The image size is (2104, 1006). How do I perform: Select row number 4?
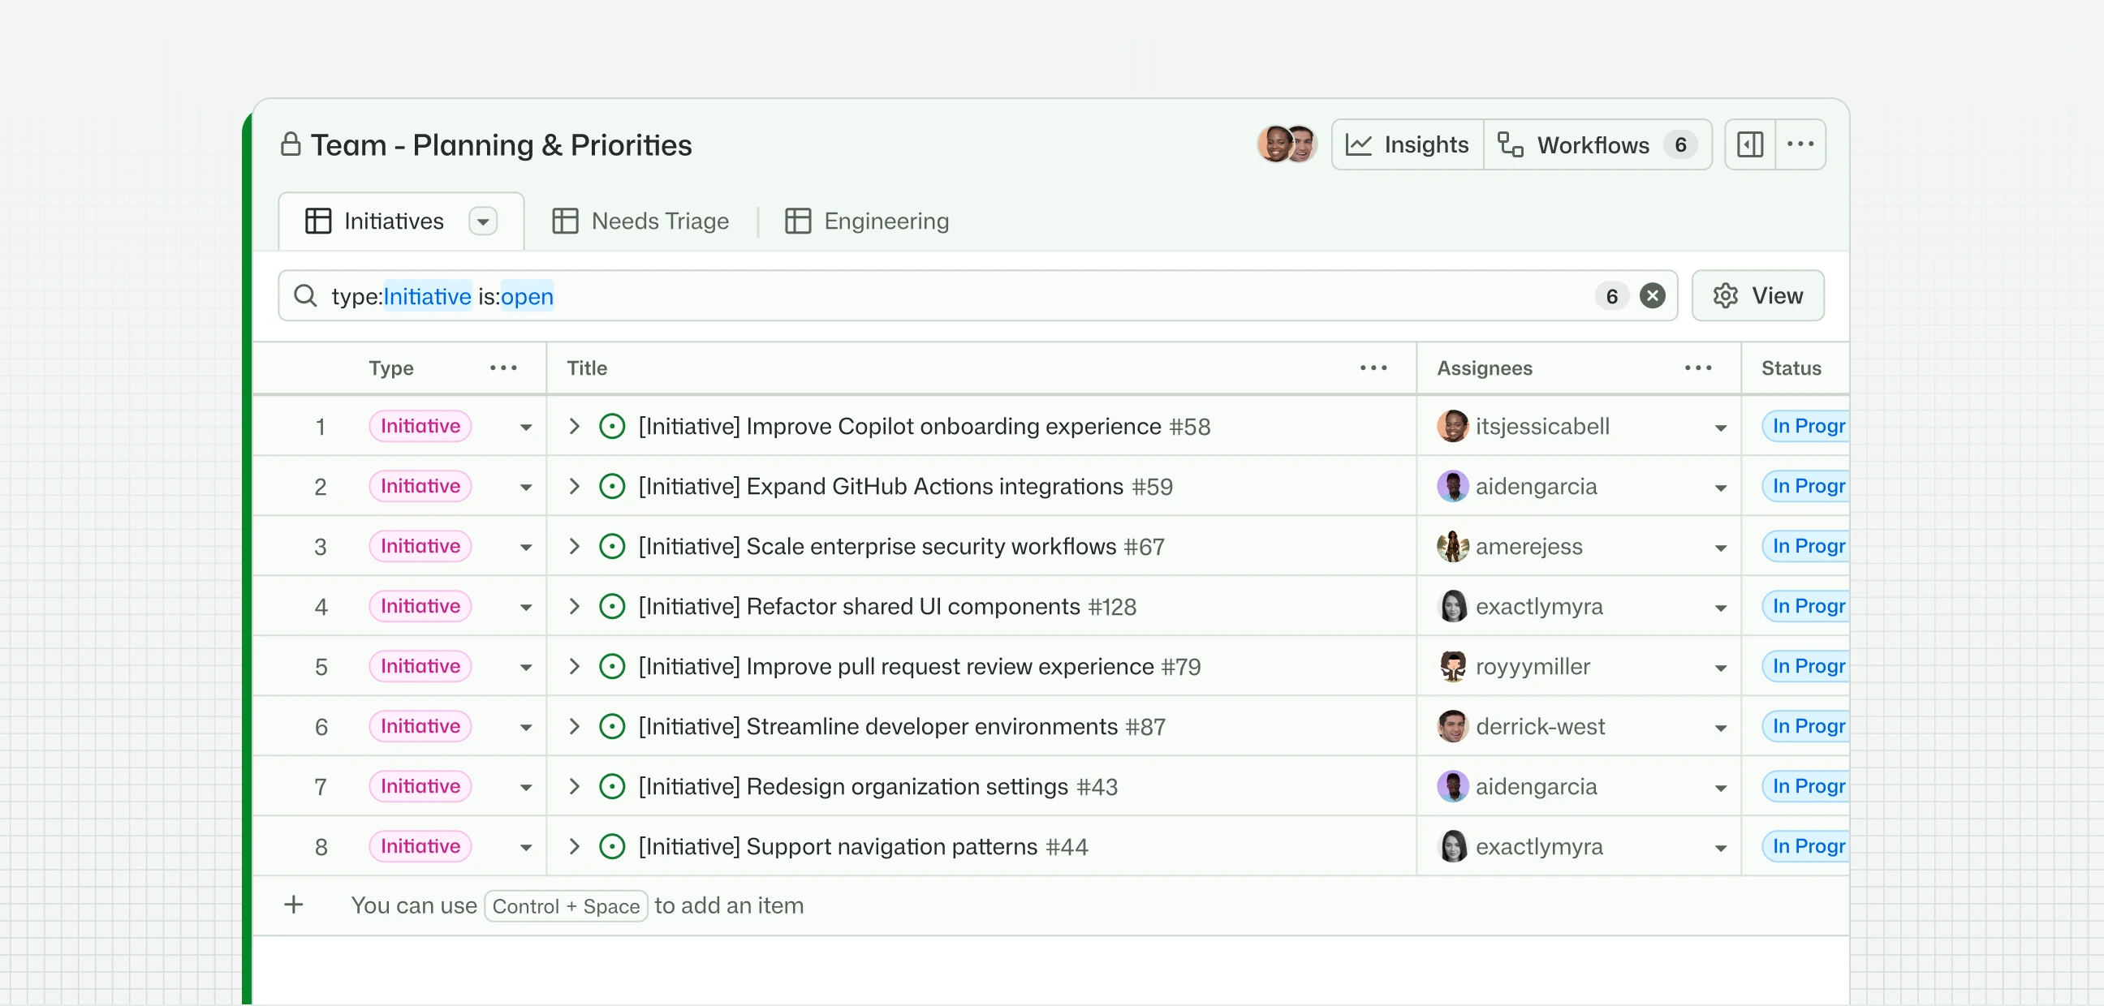point(321,607)
